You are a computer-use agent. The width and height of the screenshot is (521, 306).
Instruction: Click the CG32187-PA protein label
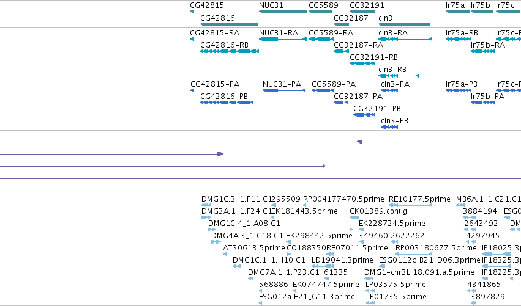click(x=358, y=97)
